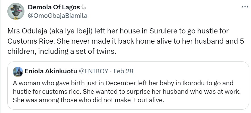Visit the @OmoGbajaBiamila handle
The height and width of the screenshot is (113, 251).
(x=58, y=16)
